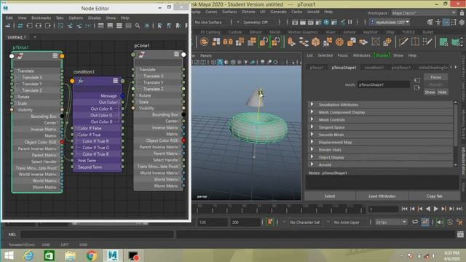The width and height of the screenshot is (466, 262).
Task: Open the Arnold menu in Maya menu bar
Action: pyautogui.click(x=313, y=12)
